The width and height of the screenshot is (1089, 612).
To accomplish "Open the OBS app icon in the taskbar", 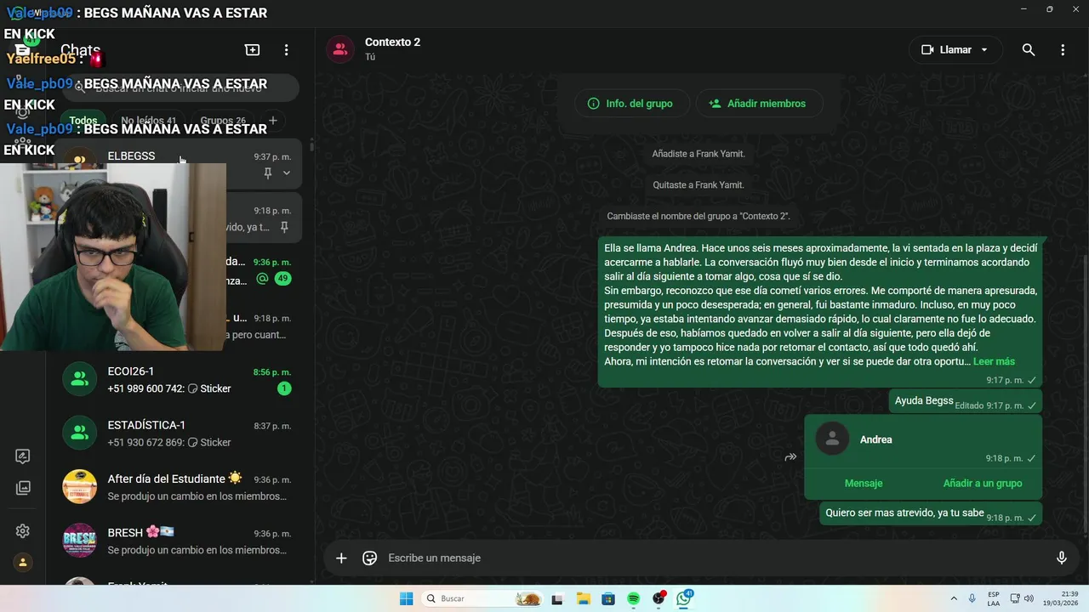I will [x=659, y=598].
